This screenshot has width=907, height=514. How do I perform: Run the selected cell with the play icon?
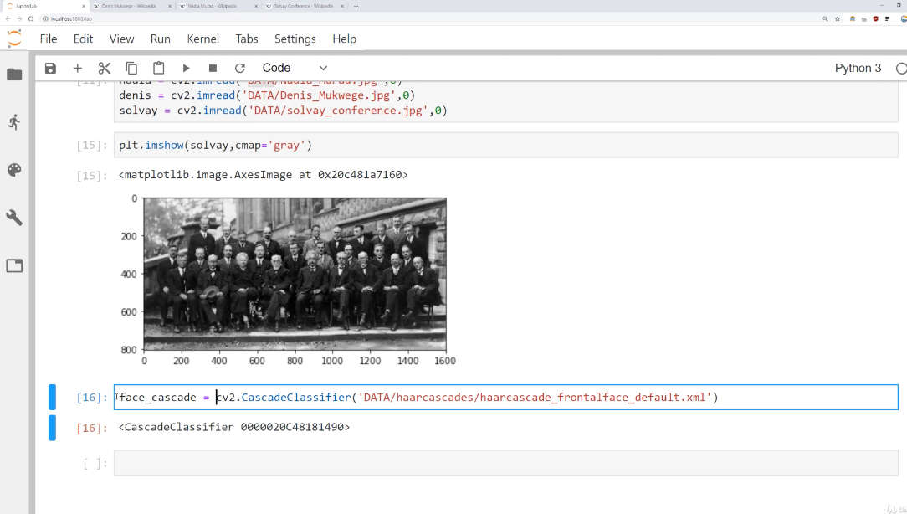[x=186, y=69]
